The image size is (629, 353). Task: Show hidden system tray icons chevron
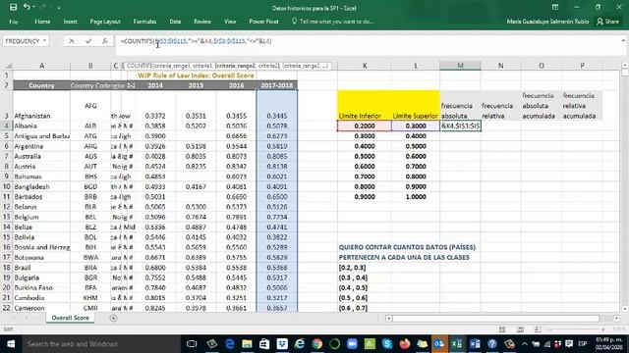(524, 344)
